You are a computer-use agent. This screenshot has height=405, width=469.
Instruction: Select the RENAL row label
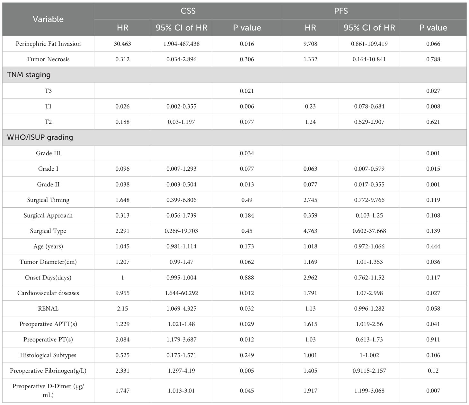[48, 308]
